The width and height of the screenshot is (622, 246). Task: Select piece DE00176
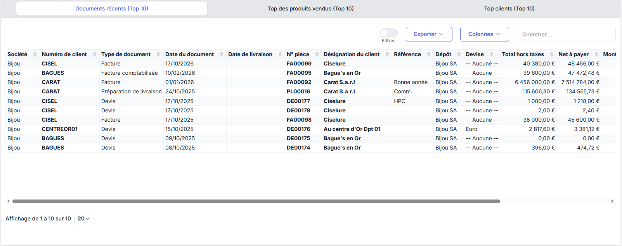click(298, 129)
